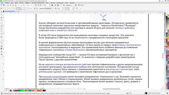Expand the page size preset dropdown
169x95 pixels.
coord(14,8)
